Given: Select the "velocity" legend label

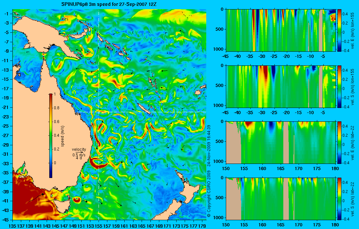Looking at the screenshot, I should (x=79, y=150).
